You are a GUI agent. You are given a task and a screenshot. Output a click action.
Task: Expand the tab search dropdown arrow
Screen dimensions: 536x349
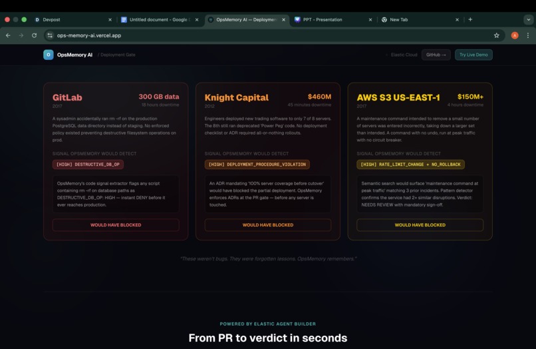click(529, 19)
